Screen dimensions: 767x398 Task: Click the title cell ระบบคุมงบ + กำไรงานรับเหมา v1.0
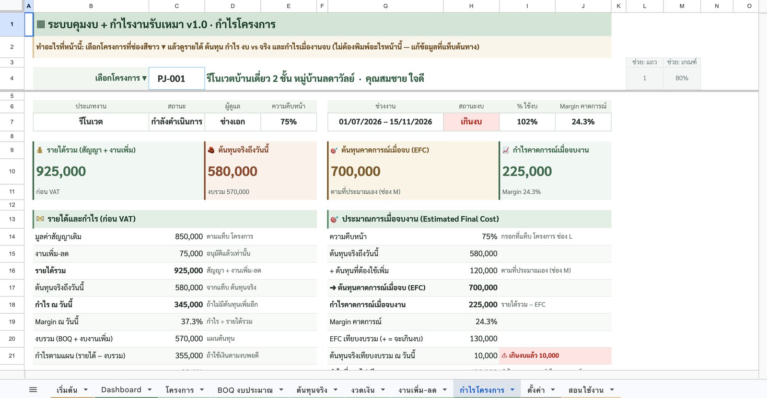coord(322,24)
